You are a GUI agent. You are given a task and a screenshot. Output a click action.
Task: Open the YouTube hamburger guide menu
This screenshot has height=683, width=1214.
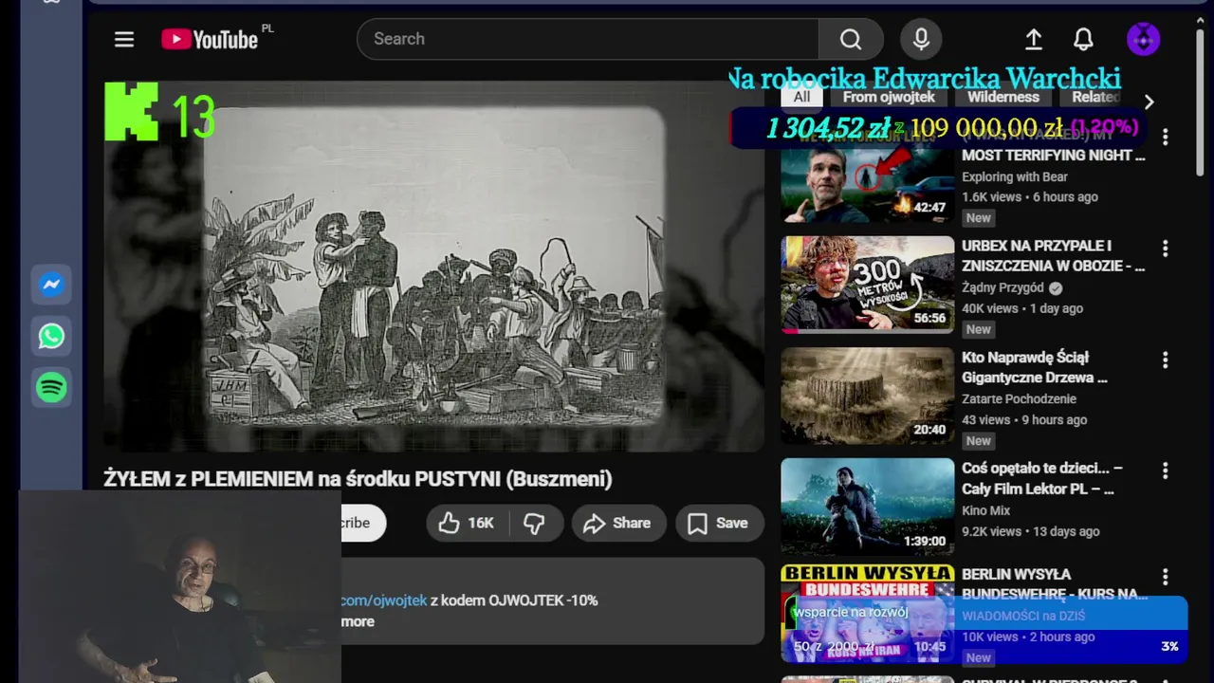pyautogui.click(x=124, y=39)
